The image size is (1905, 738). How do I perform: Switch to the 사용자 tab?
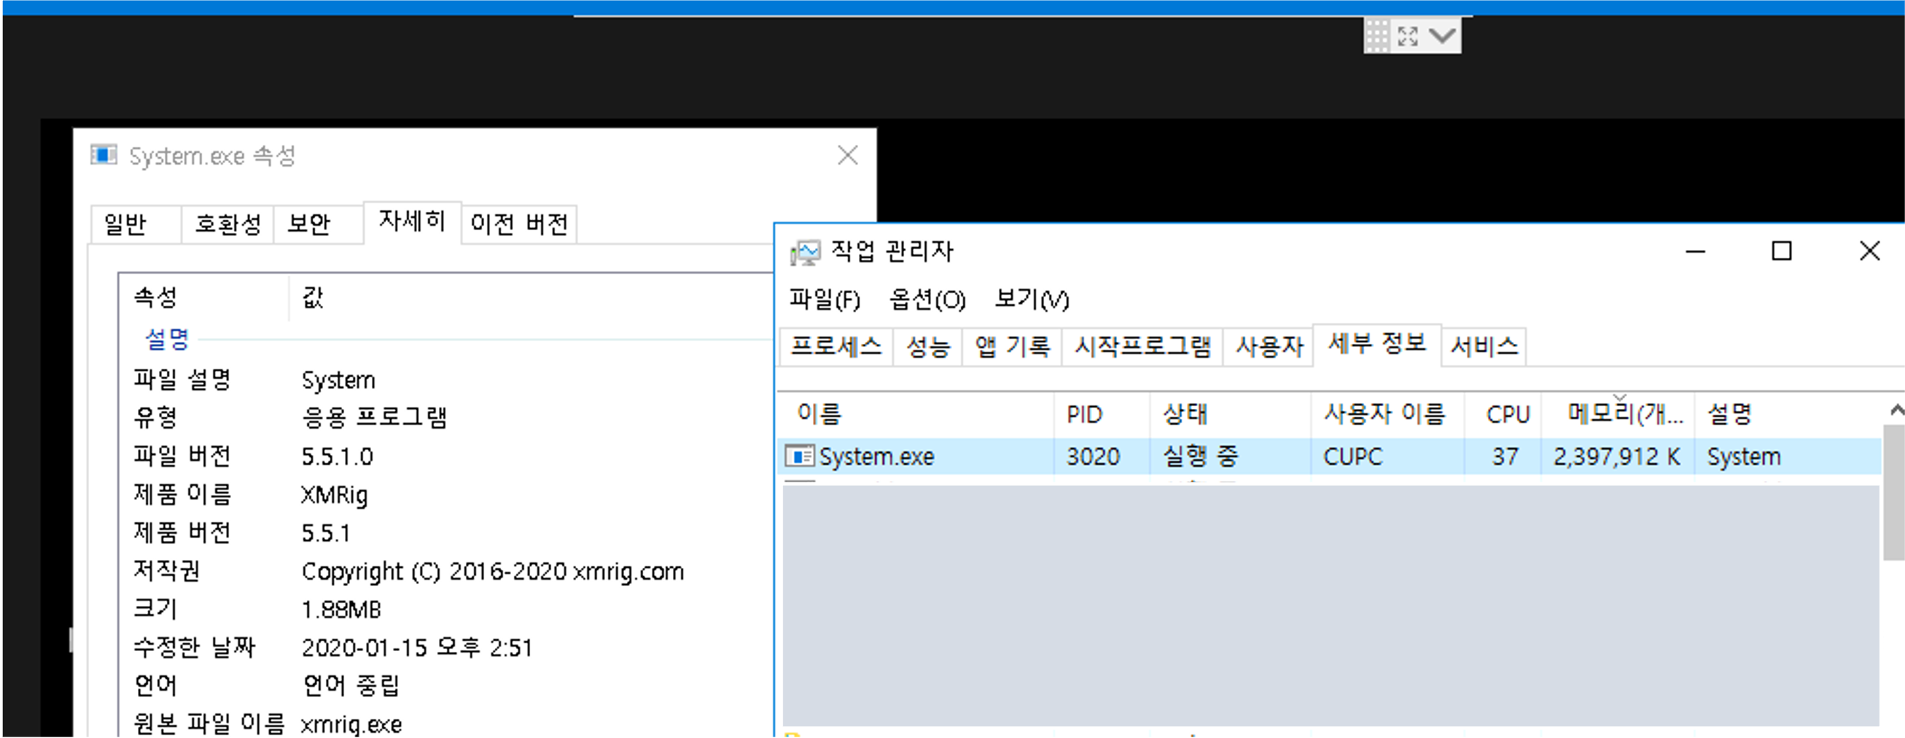click(x=1269, y=347)
